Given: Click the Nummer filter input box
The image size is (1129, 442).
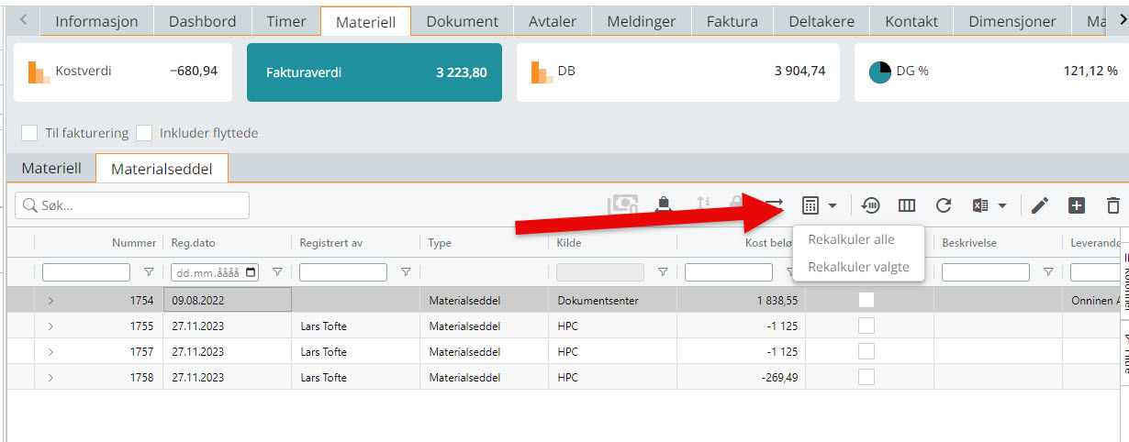Looking at the screenshot, I should [x=86, y=272].
